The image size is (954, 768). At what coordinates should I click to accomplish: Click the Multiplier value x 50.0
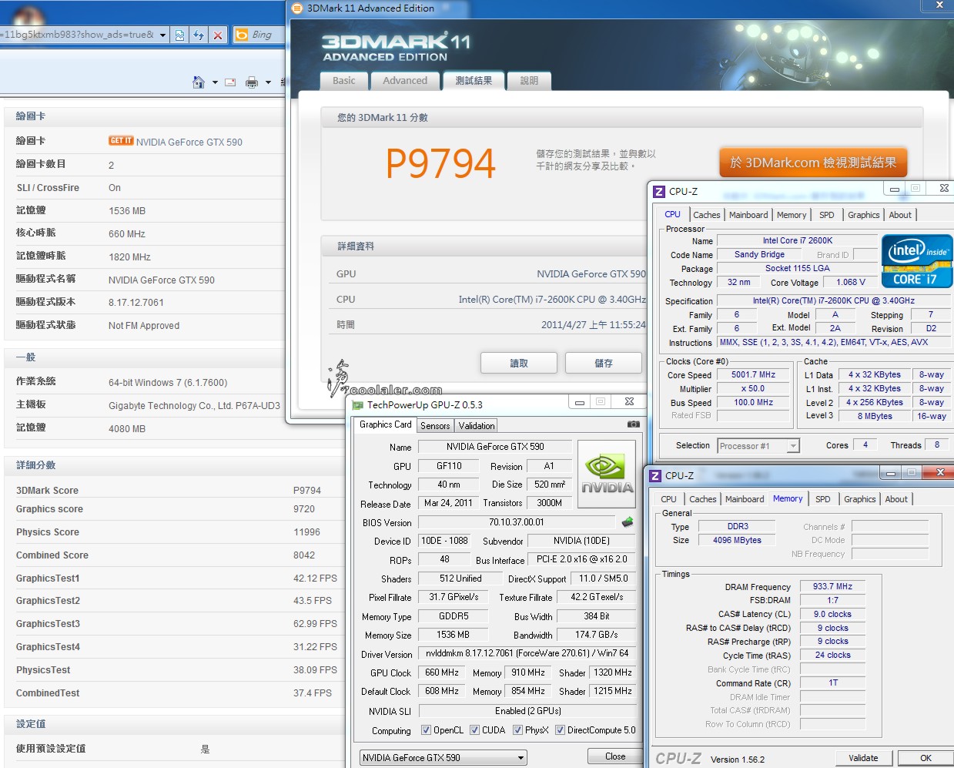click(753, 389)
